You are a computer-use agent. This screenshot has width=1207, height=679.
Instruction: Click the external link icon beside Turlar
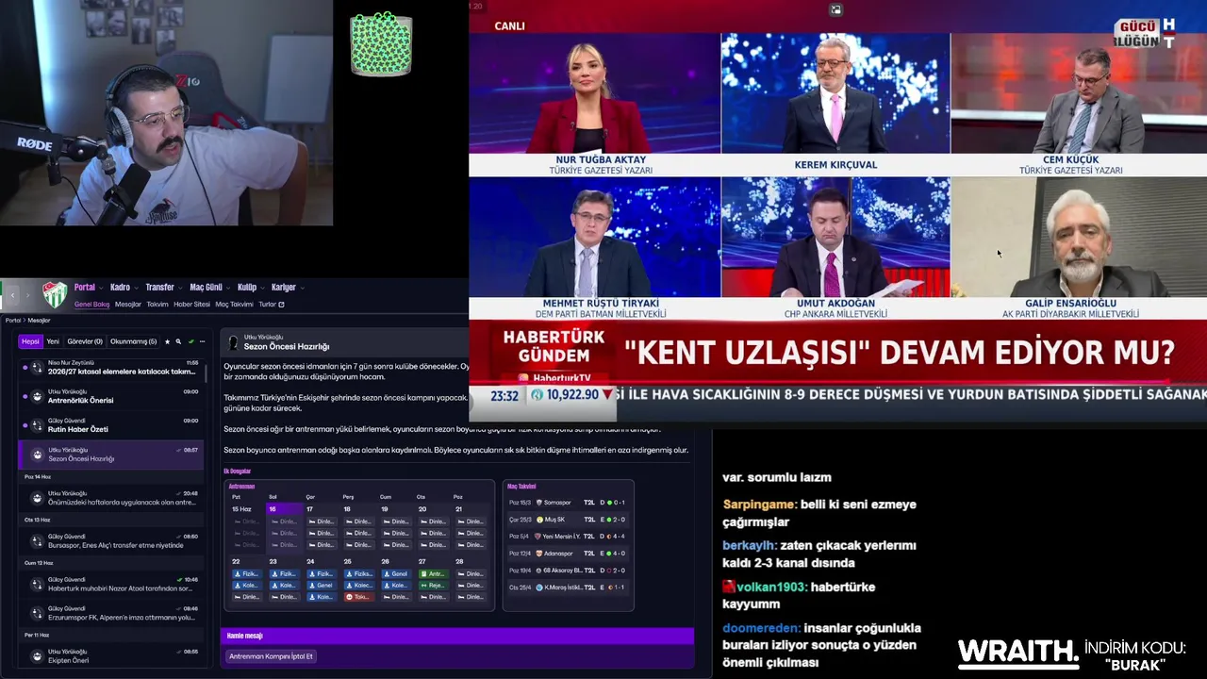[x=281, y=305]
